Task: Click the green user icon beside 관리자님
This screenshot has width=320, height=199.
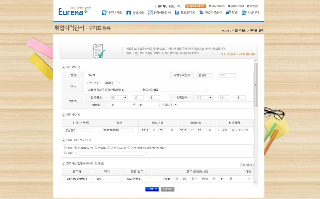Action: click(x=156, y=7)
